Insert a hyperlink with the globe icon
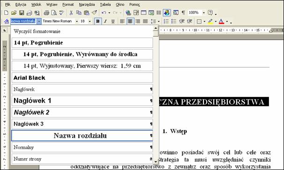The width and height of the screenshot is (284, 170). coord(128,13)
